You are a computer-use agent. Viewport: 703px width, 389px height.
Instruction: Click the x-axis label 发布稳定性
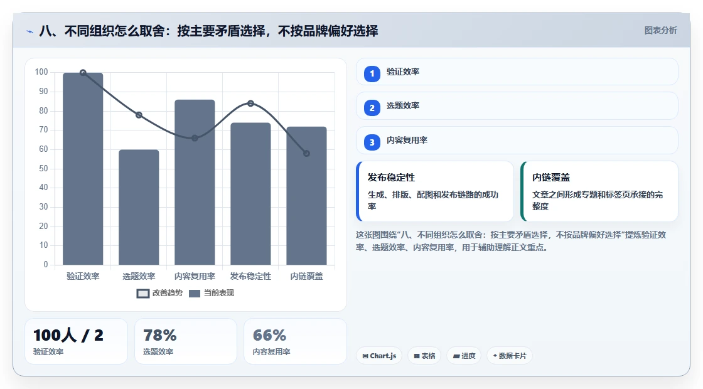tap(250, 277)
